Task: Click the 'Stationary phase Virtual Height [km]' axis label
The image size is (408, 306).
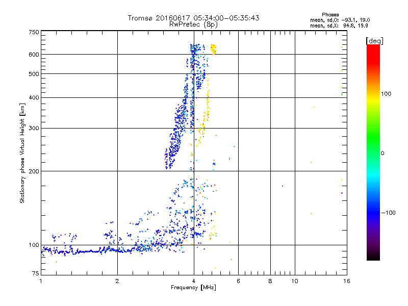Action: (x=22, y=153)
